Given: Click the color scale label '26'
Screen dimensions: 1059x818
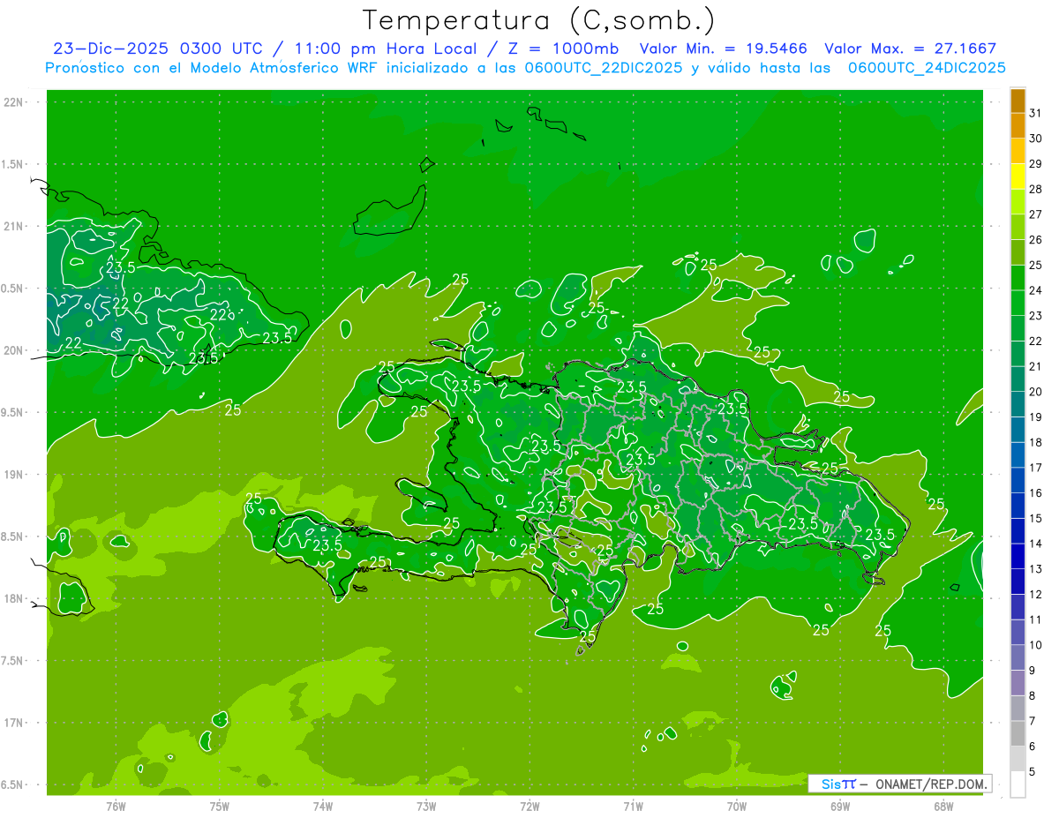Looking at the screenshot, I should (1036, 239).
